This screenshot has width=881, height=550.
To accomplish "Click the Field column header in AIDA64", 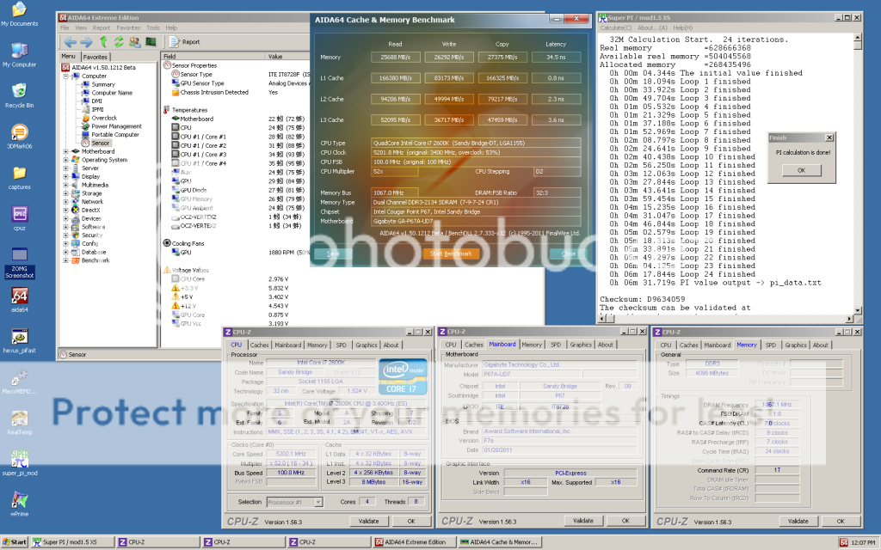I will click(213, 57).
